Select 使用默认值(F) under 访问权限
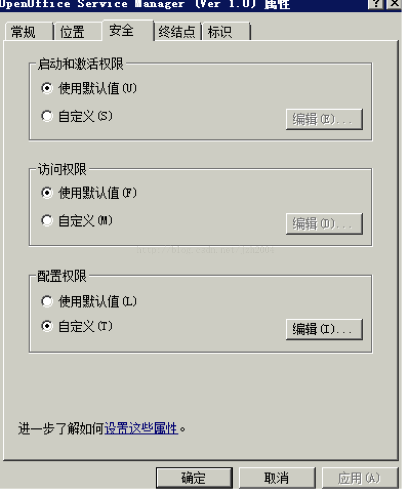 click(47, 193)
